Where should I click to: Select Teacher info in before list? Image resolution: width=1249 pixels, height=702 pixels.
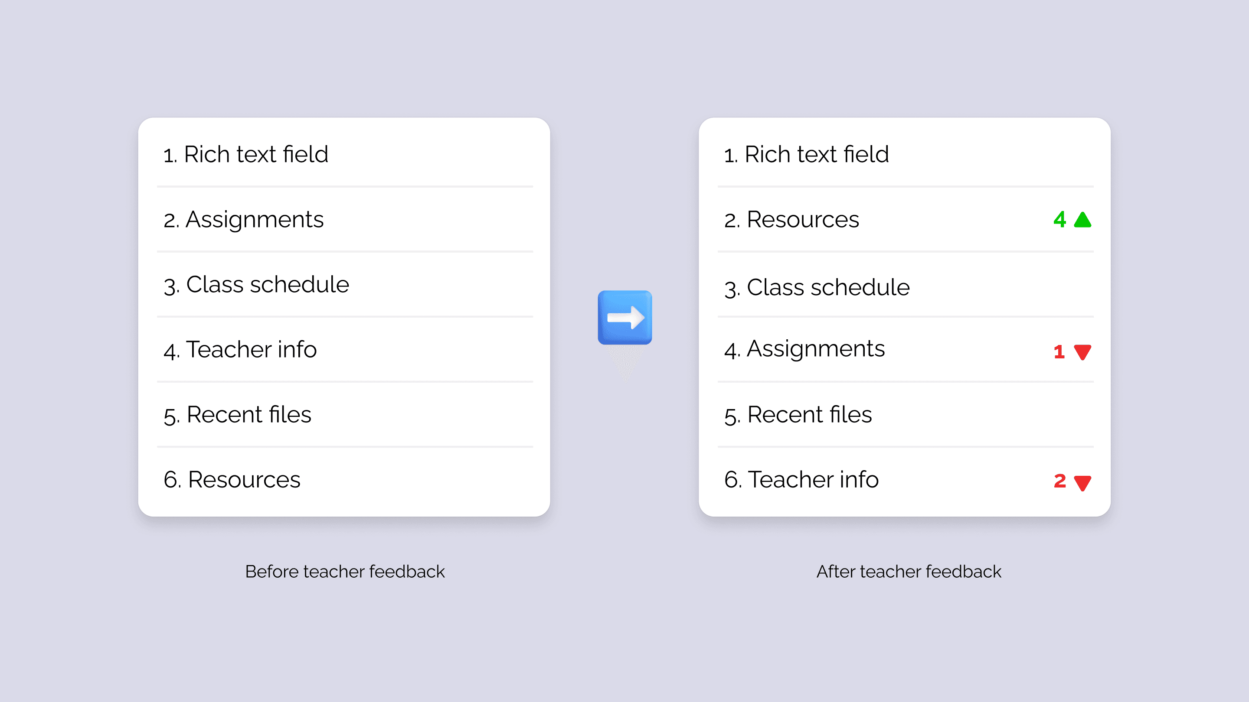240,349
